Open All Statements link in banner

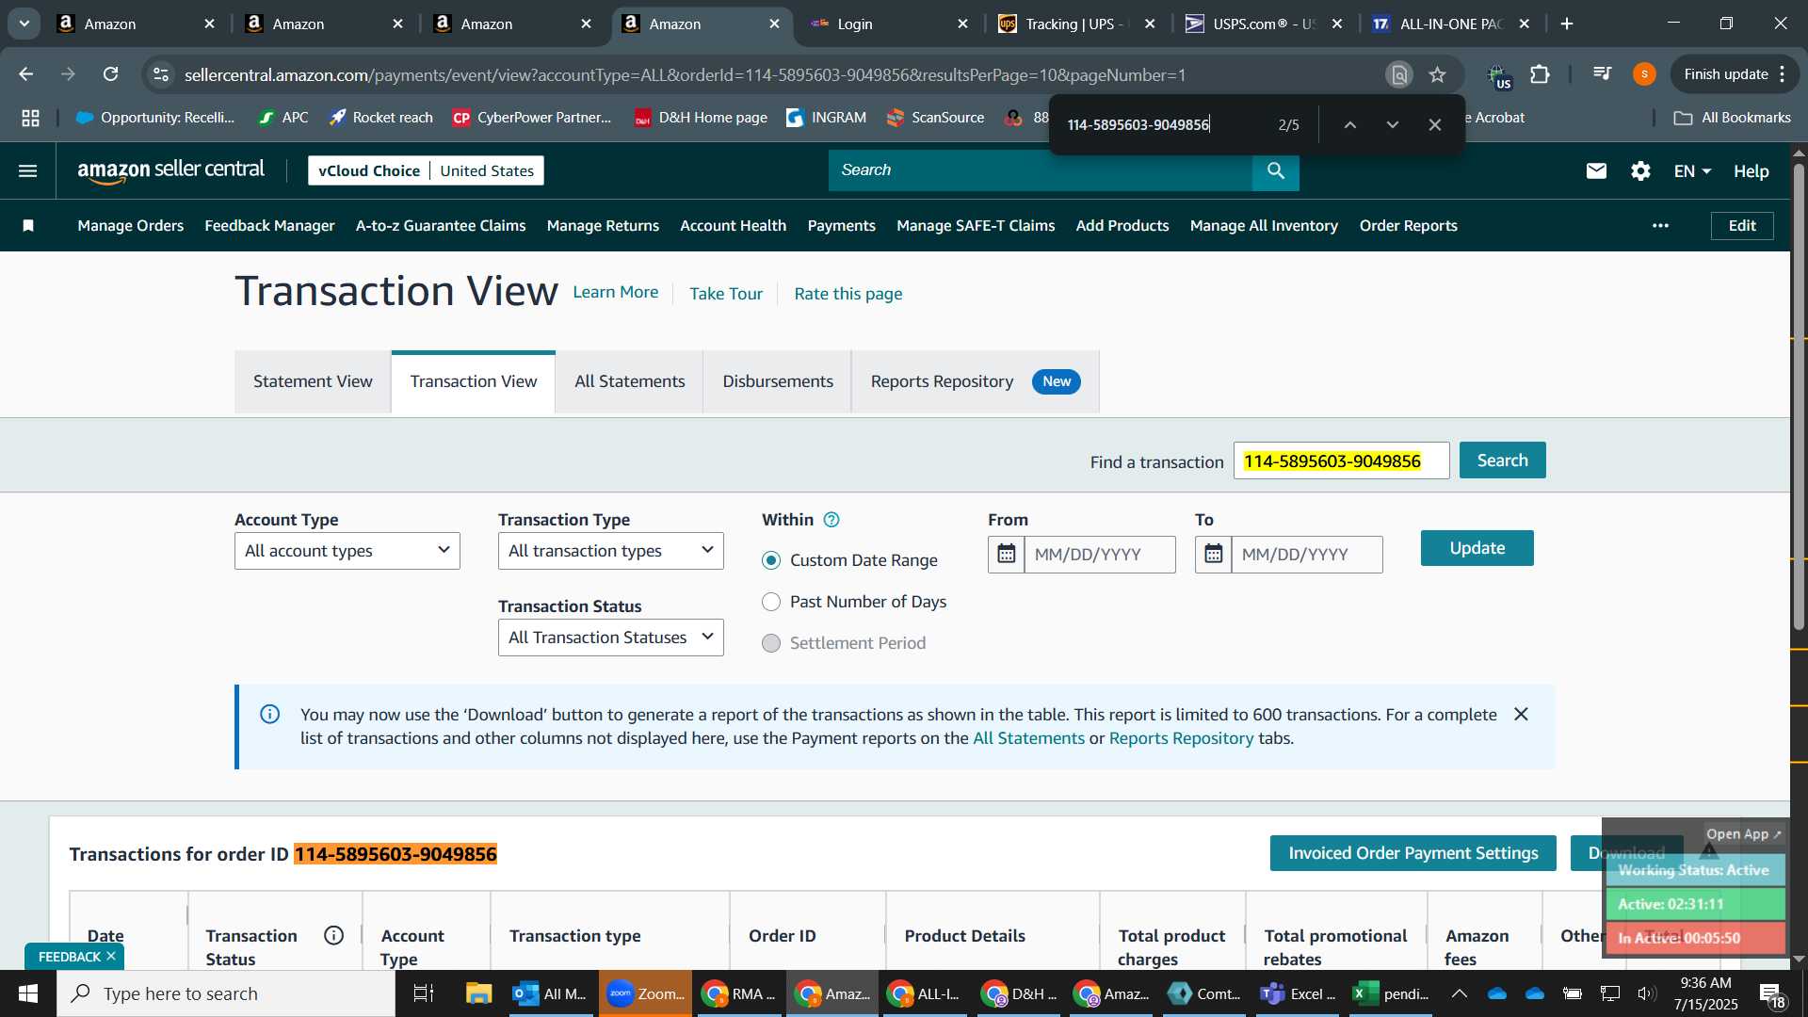[x=1028, y=738]
